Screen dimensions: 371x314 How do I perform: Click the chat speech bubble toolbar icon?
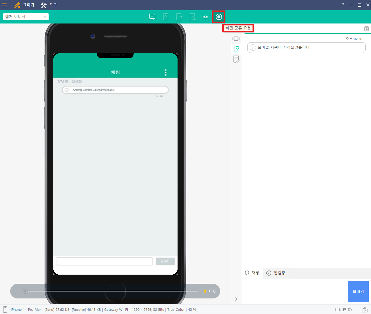[x=152, y=17]
